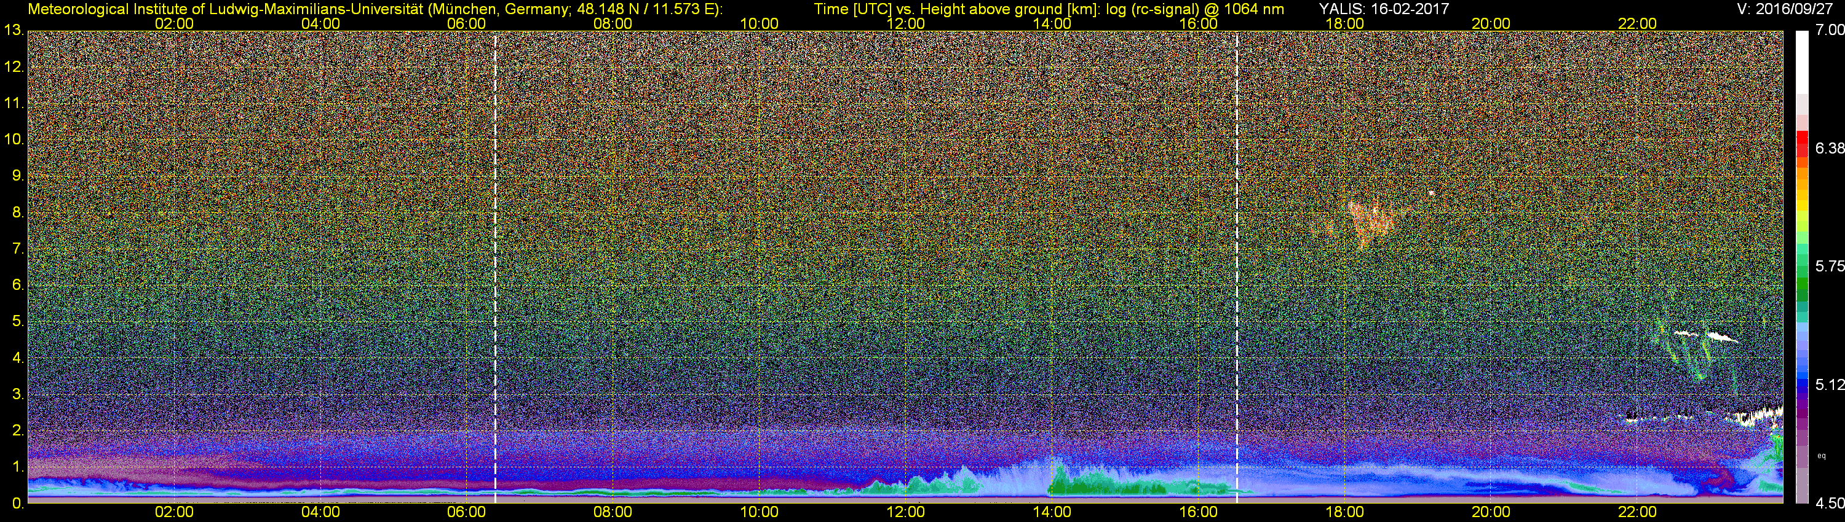This screenshot has height=522, width=1845.
Task: Click the 5 km label on height axis
Action: [x=17, y=322]
